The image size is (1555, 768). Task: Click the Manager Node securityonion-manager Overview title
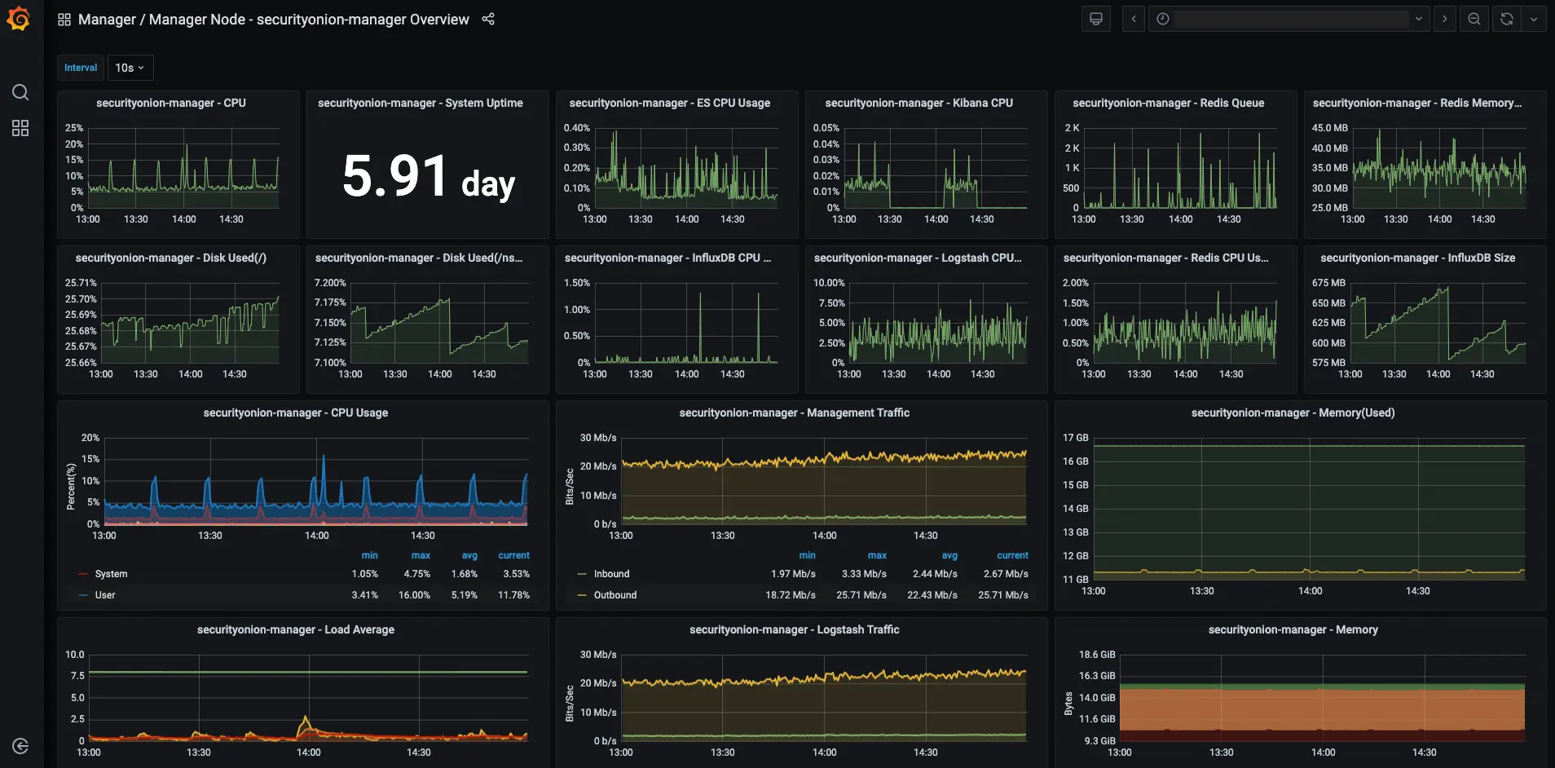tap(309, 20)
